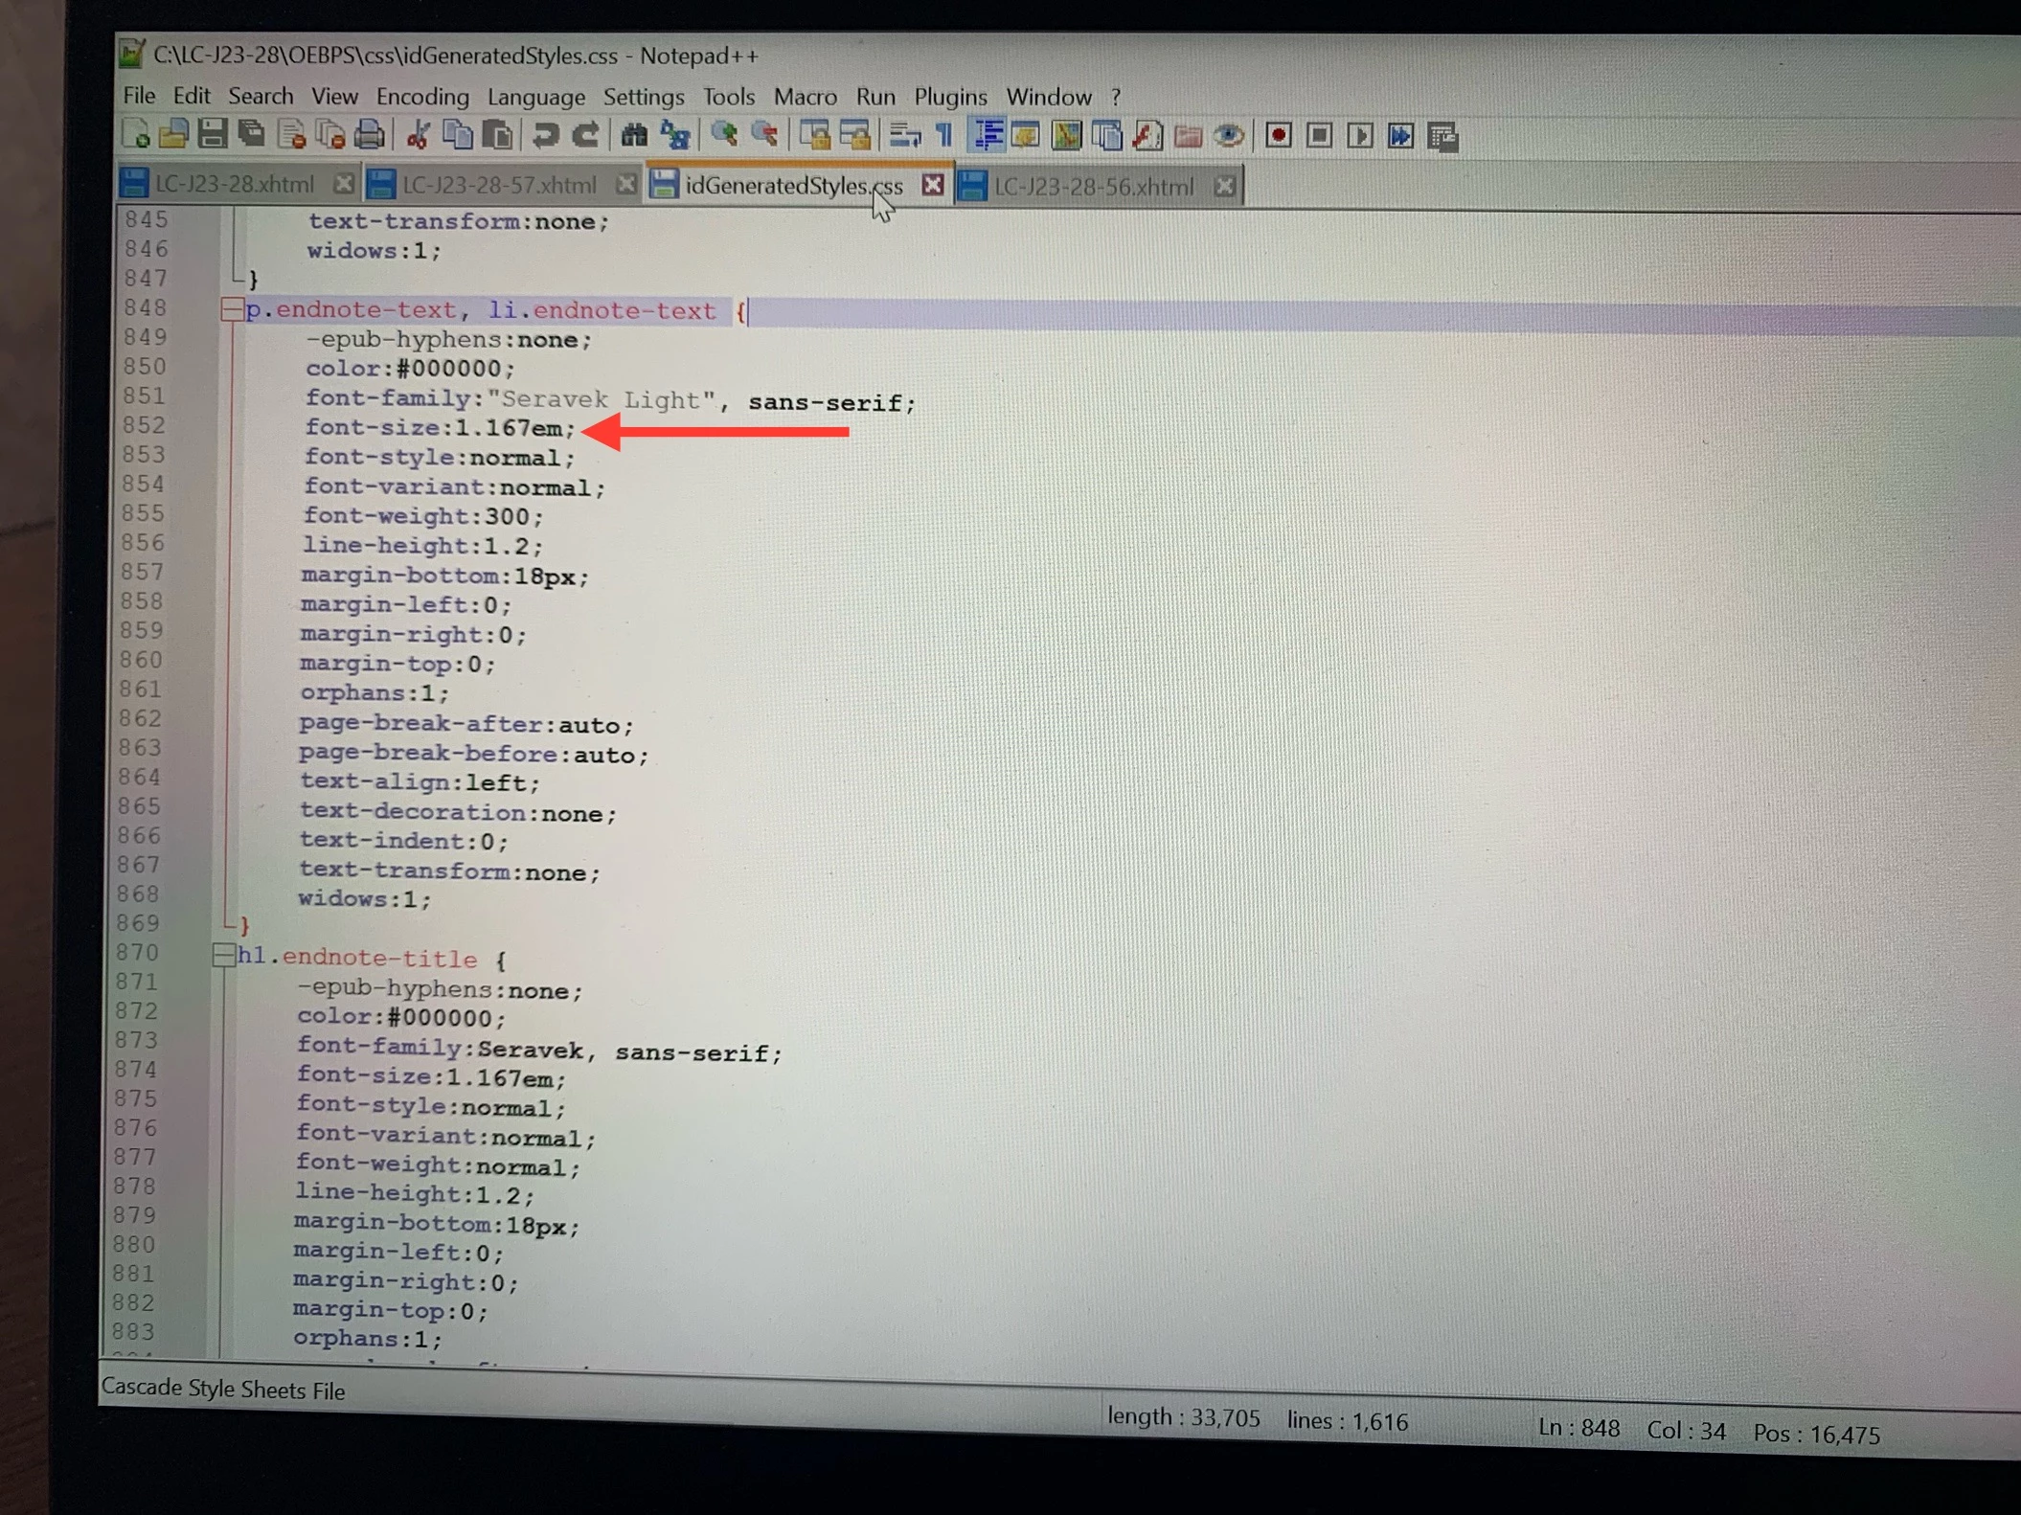
Task: Collapse the p.endnote-text CSS block
Action: [232, 309]
